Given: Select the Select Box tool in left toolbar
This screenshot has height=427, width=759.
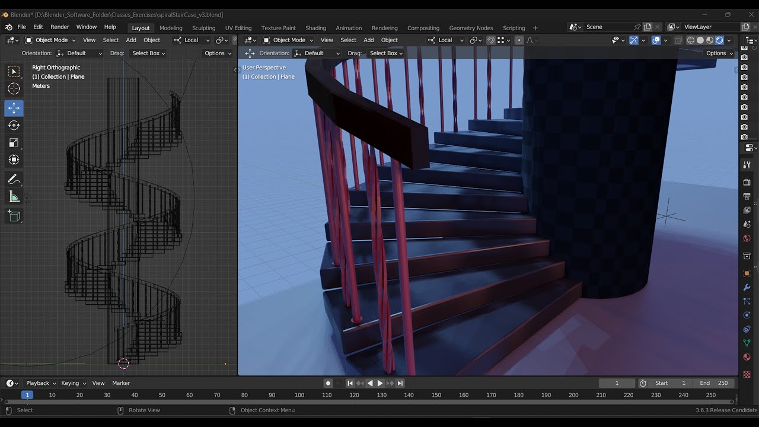Looking at the screenshot, I should 14,72.
